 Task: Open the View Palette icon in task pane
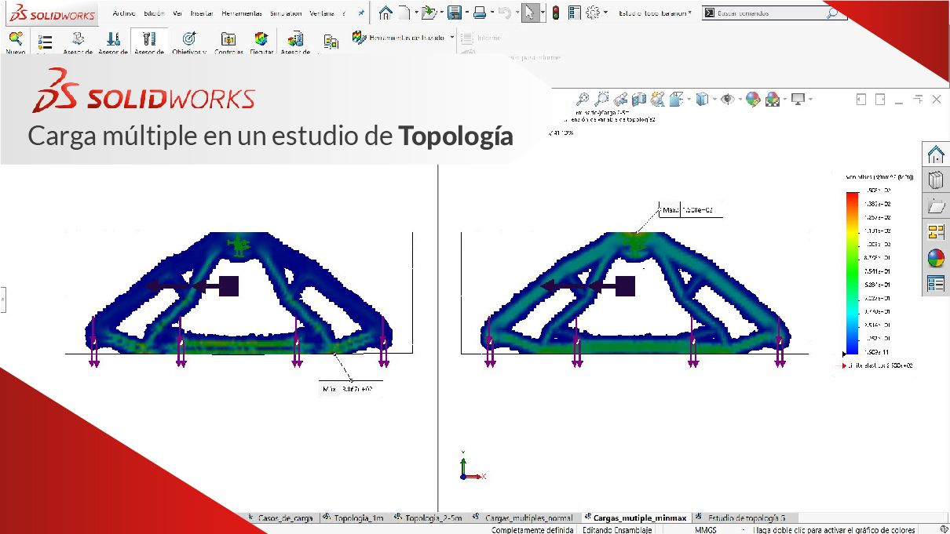coord(935,231)
